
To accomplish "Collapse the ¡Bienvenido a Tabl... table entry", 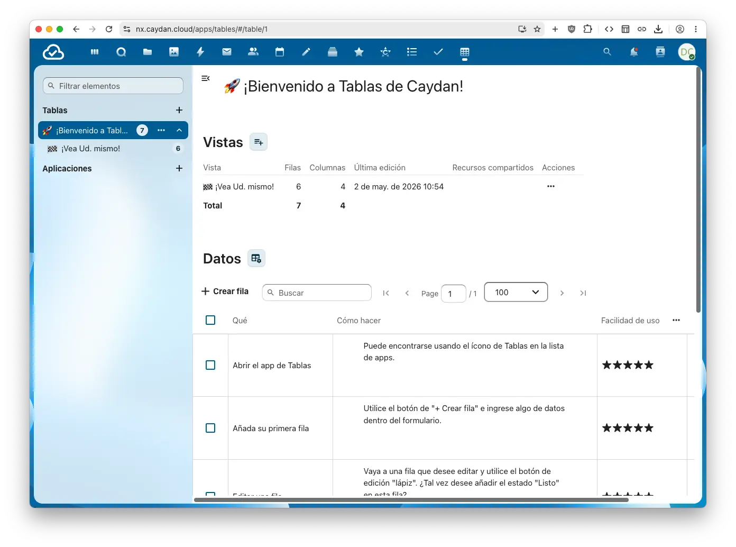I will pos(179,130).
